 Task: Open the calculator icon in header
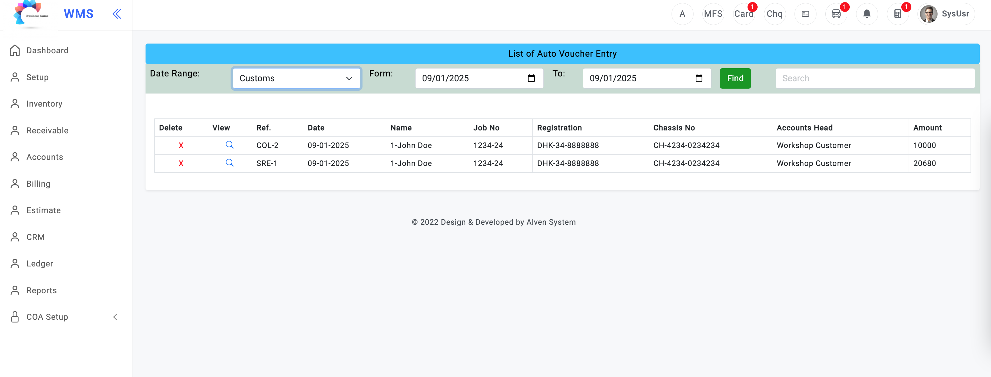point(898,14)
